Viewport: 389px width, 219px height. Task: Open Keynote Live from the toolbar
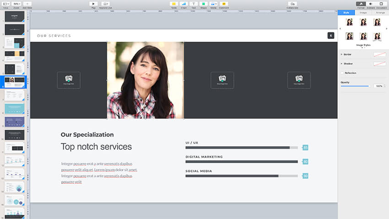(106, 4)
